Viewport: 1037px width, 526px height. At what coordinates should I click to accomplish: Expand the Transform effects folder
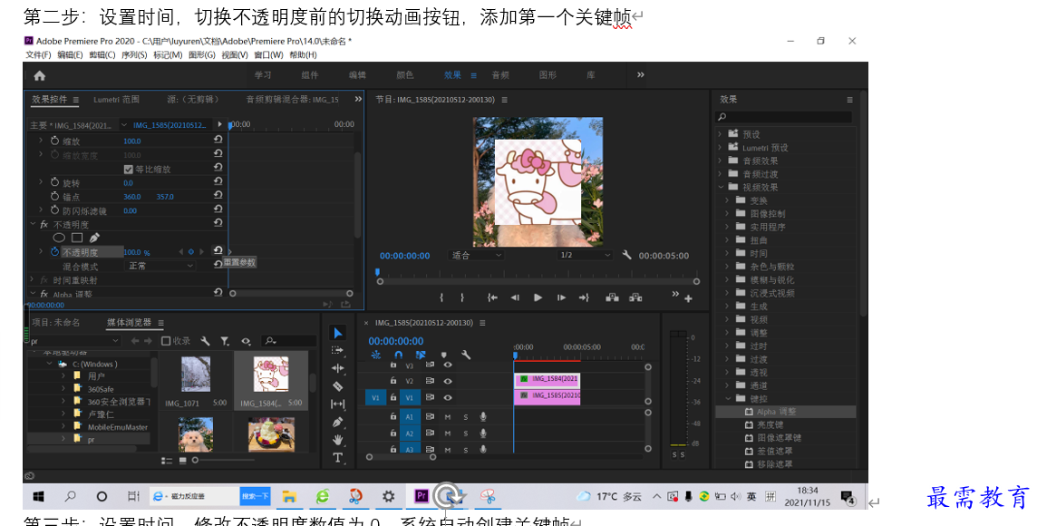tap(728, 200)
